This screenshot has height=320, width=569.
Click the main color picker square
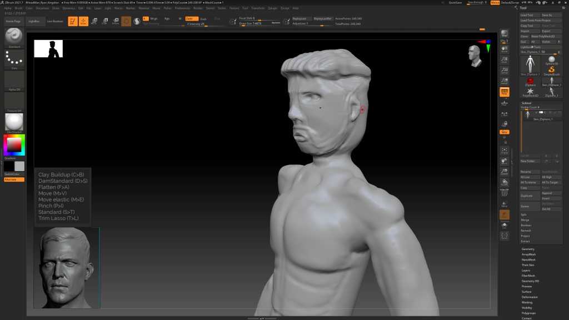tap(13, 145)
